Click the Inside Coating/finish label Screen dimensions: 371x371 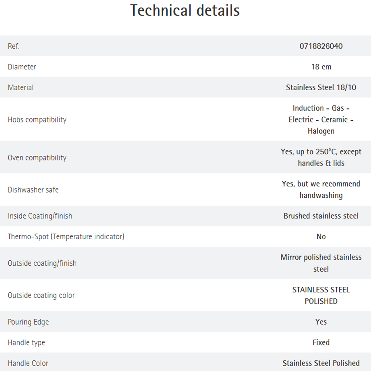pos(40,216)
